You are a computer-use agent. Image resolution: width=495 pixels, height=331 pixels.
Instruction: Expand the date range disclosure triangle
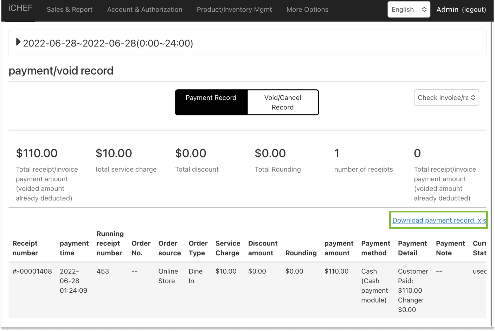(x=18, y=42)
